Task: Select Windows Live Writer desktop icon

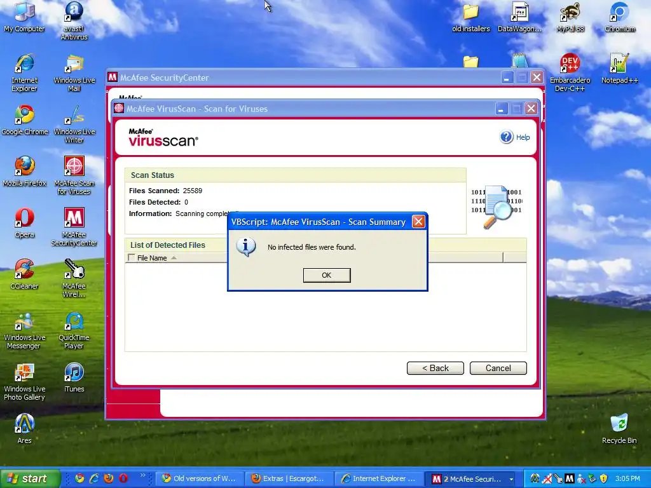Action: (x=74, y=124)
